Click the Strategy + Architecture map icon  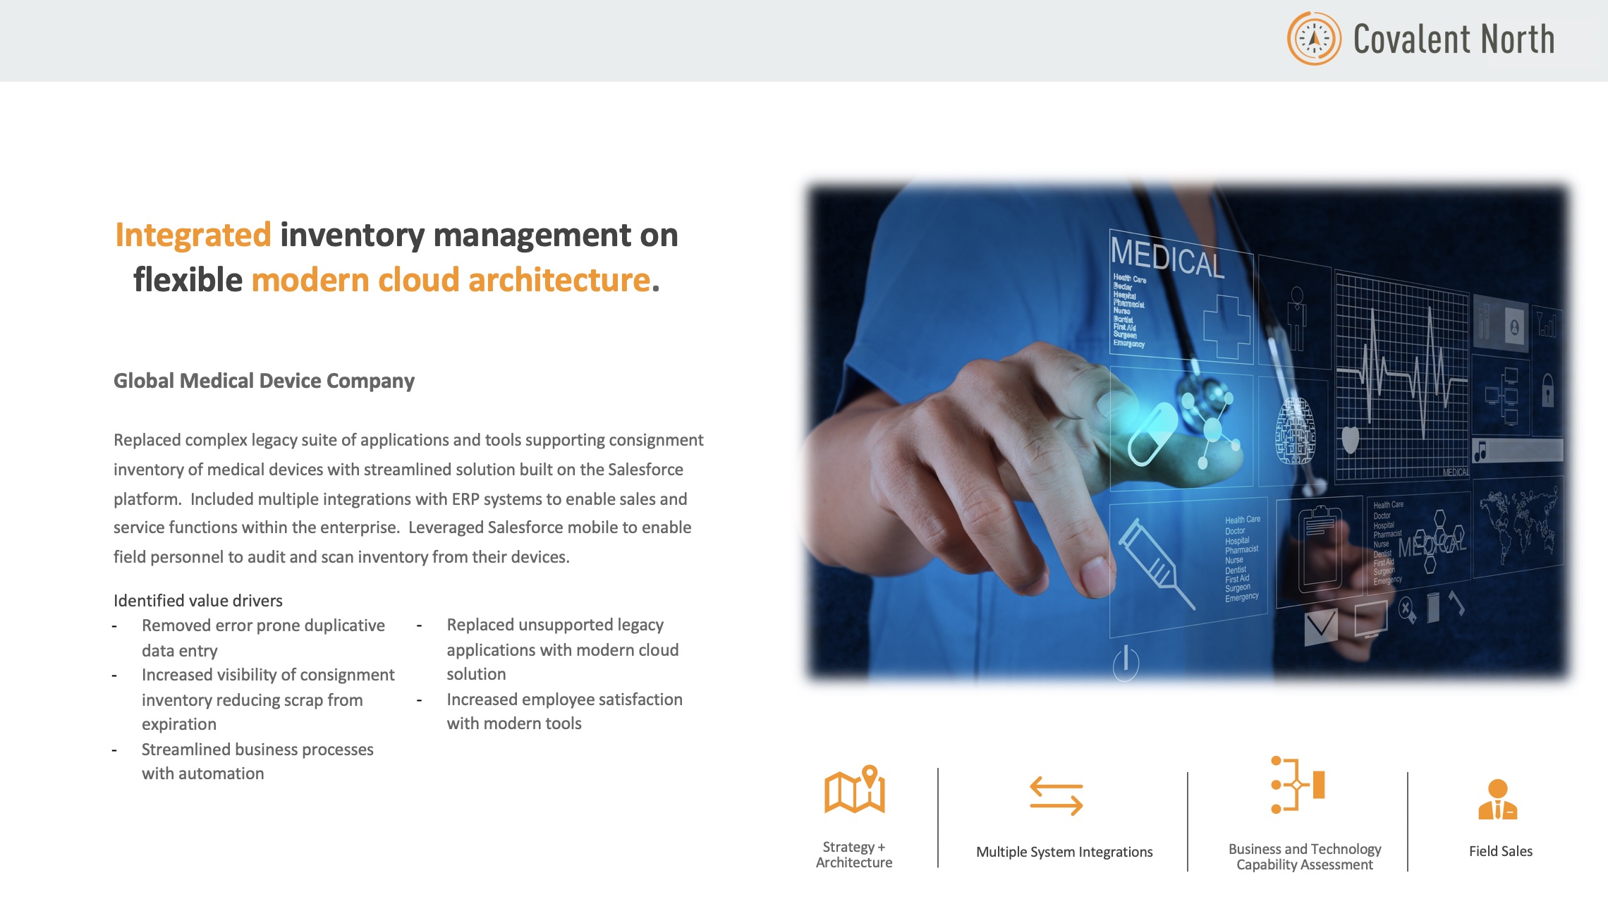855,790
